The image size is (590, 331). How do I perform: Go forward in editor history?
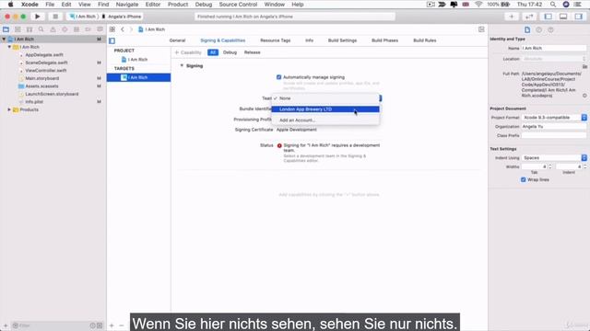(x=131, y=29)
